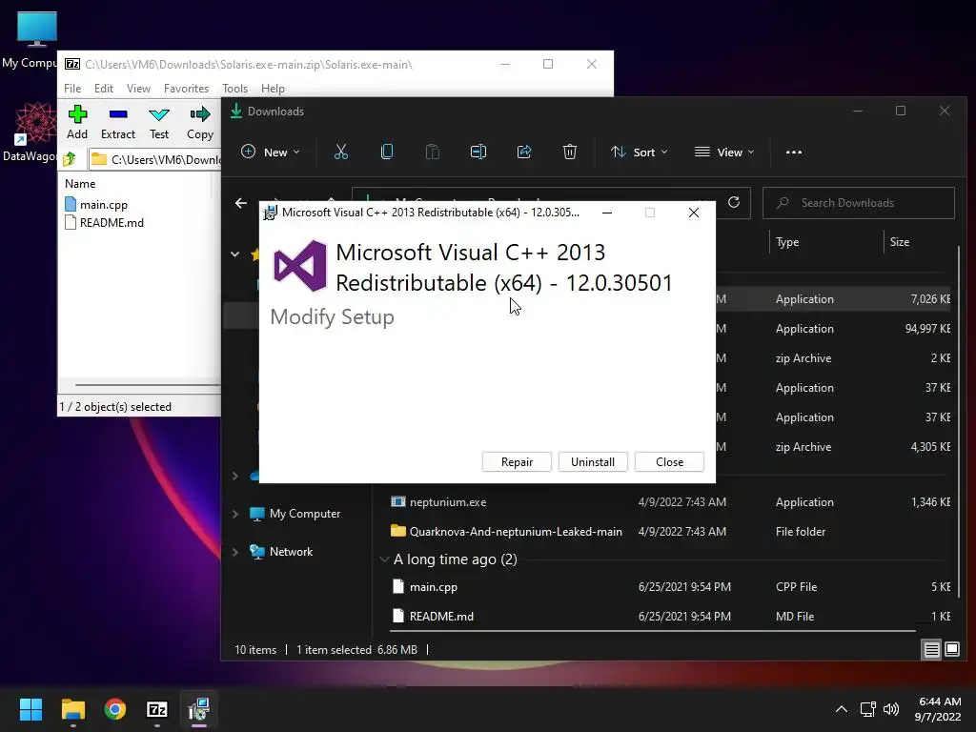
Task: Click the Type column header
Action: (787, 242)
